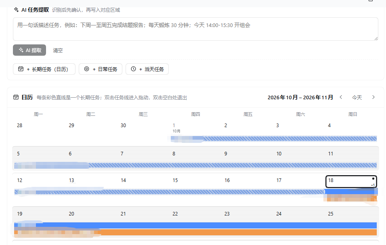
Task: Click the clock icon in 当天任务 button
Action: point(133,69)
